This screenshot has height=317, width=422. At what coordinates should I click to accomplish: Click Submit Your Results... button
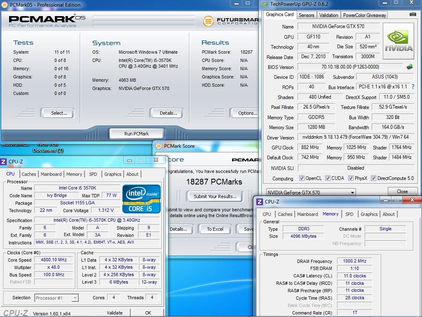[215, 196]
